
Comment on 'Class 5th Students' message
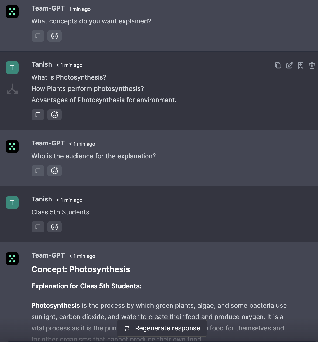point(38,227)
